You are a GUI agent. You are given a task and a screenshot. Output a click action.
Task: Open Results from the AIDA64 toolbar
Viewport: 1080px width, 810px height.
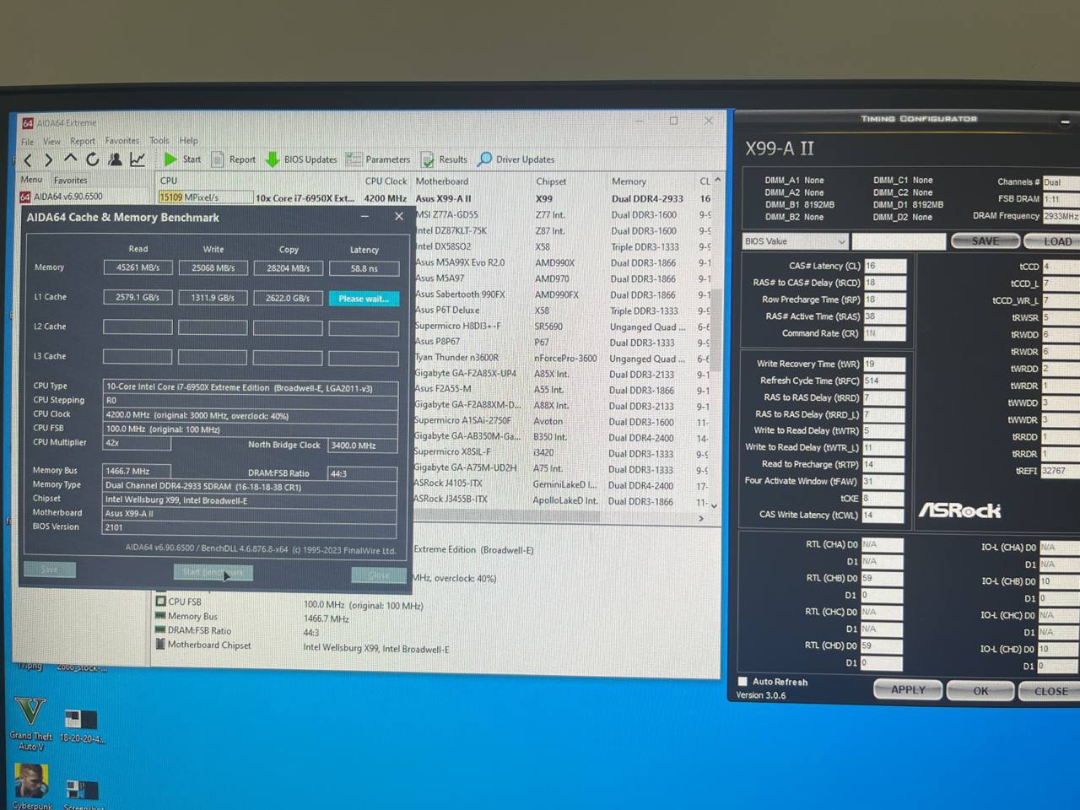pyautogui.click(x=444, y=159)
